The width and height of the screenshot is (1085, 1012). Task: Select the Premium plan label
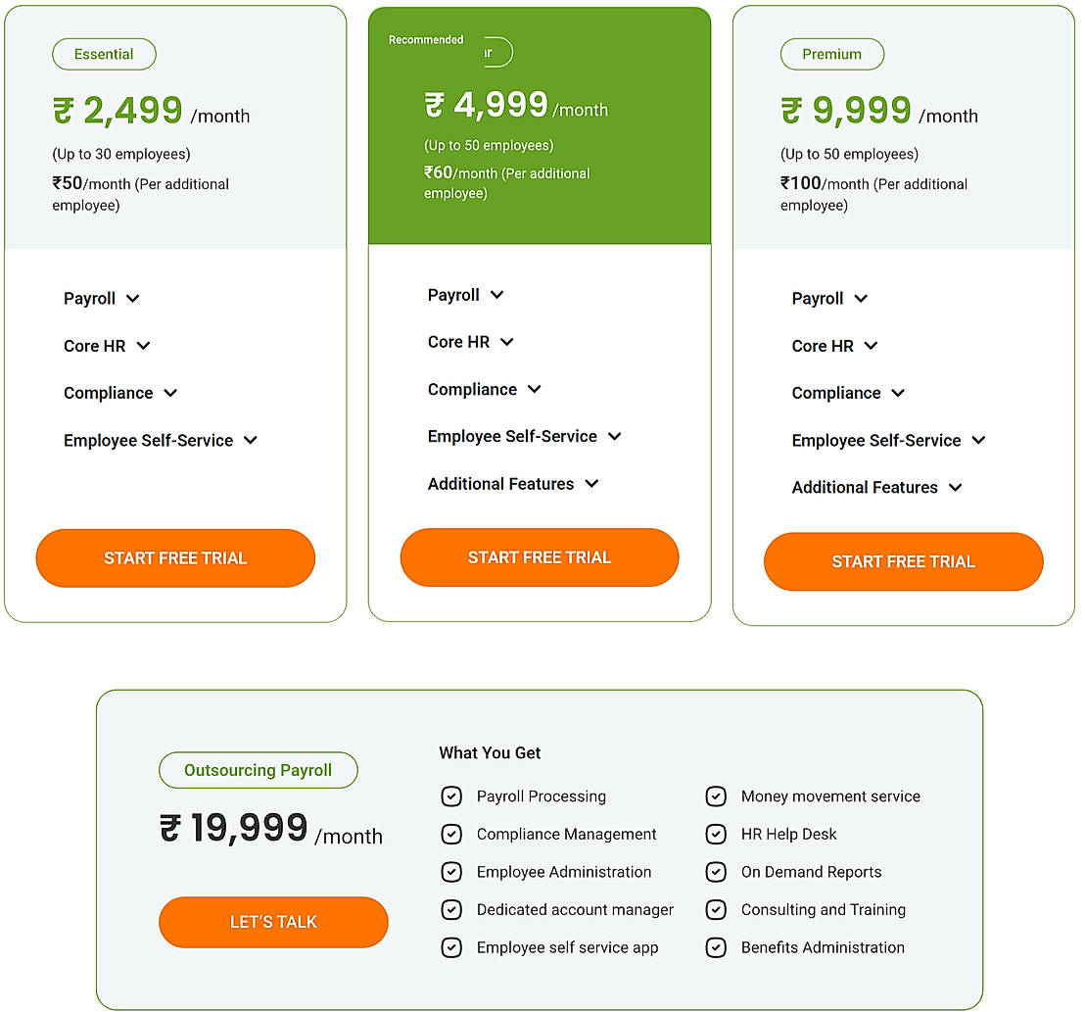(831, 55)
